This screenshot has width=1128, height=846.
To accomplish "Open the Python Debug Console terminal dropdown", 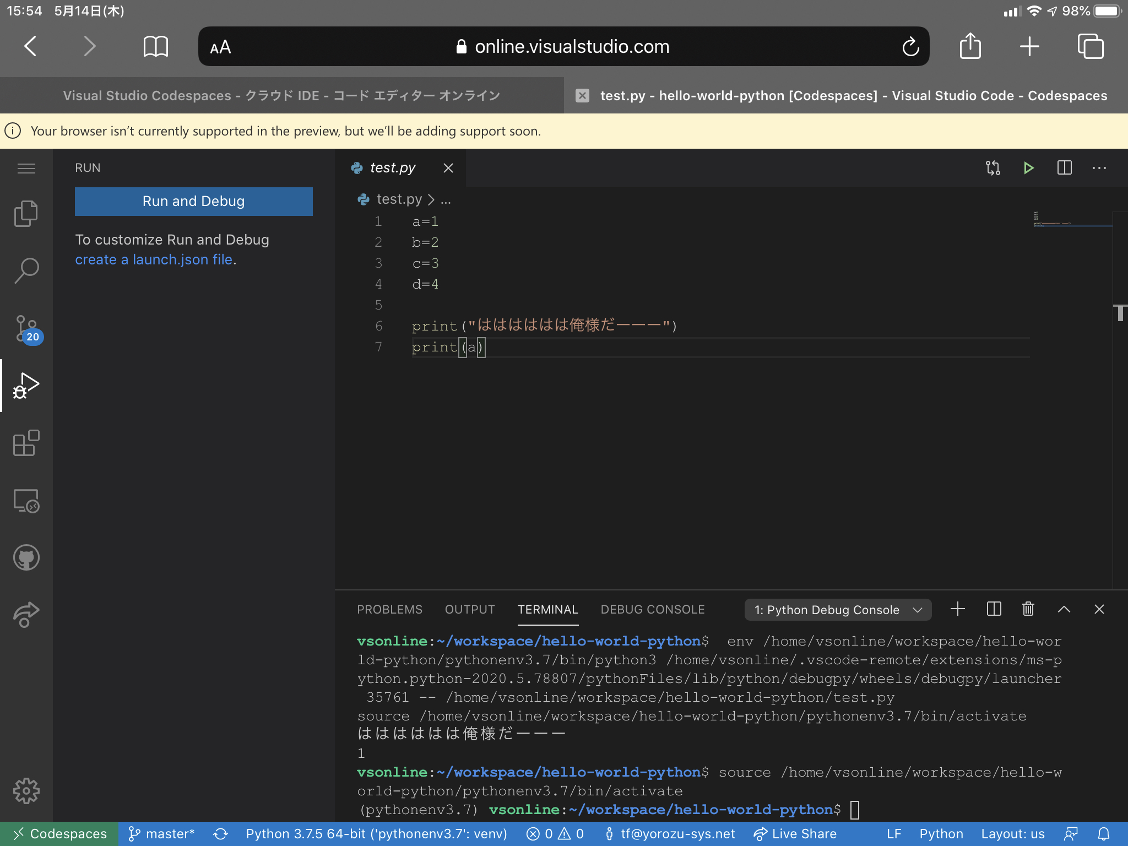I will pyautogui.click(x=838, y=610).
